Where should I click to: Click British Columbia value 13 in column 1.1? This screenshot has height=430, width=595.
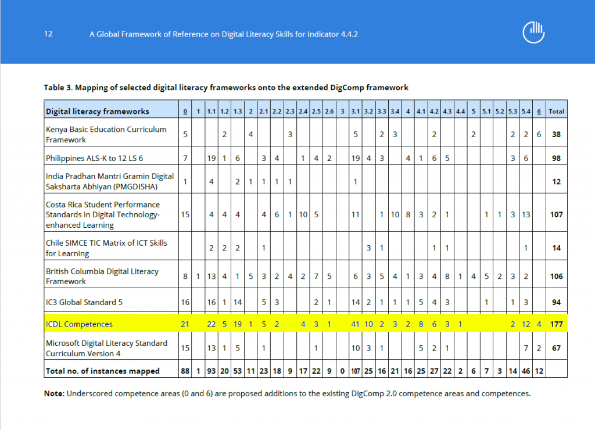212,276
